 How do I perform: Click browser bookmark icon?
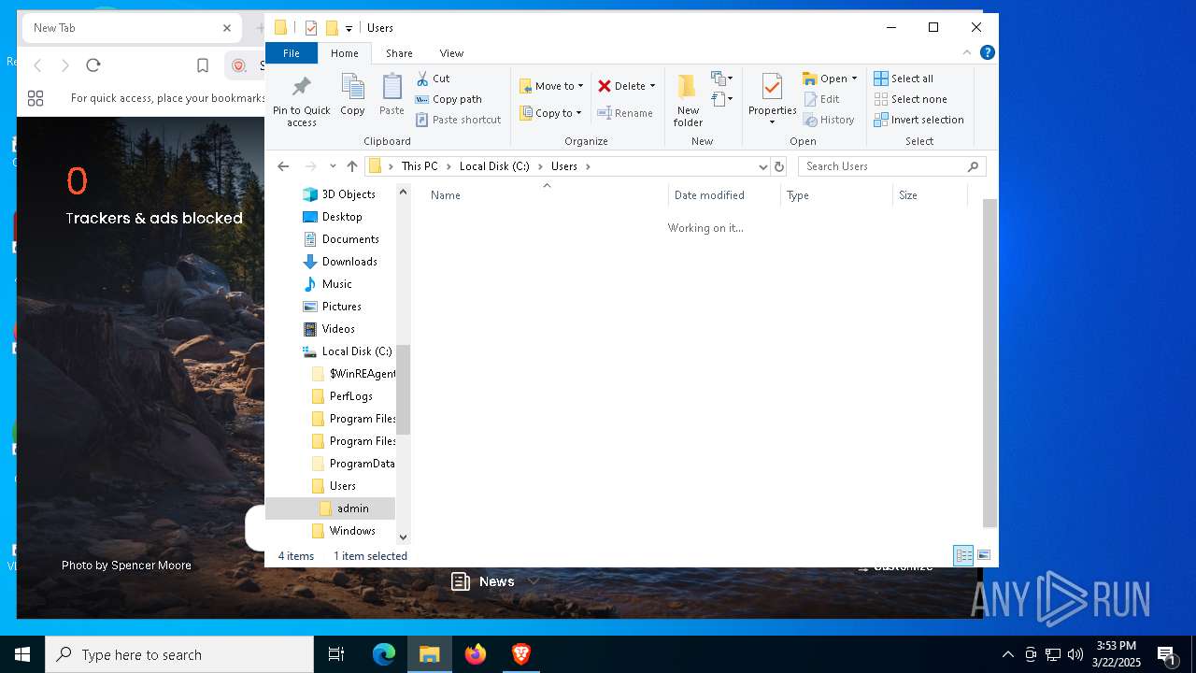coord(203,65)
